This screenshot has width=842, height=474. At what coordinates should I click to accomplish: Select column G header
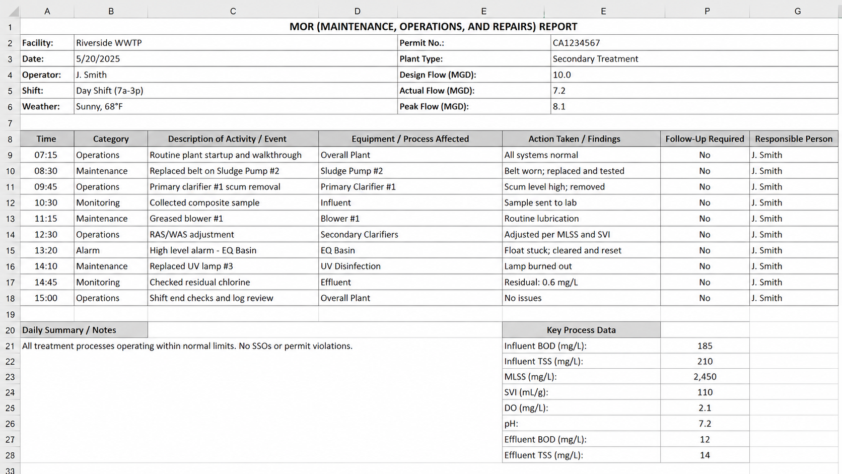point(797,11)
